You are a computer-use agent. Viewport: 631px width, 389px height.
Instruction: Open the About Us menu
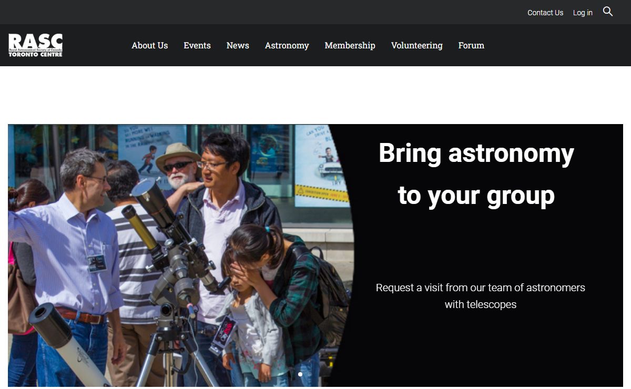pyautogui.click(x=150, y=45)
